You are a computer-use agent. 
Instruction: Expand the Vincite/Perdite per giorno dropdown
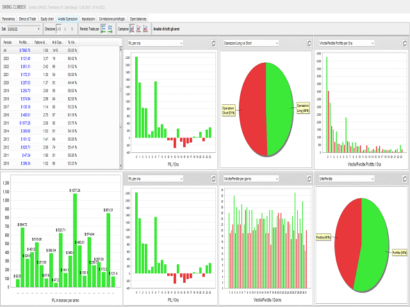(x=251, y=179)
